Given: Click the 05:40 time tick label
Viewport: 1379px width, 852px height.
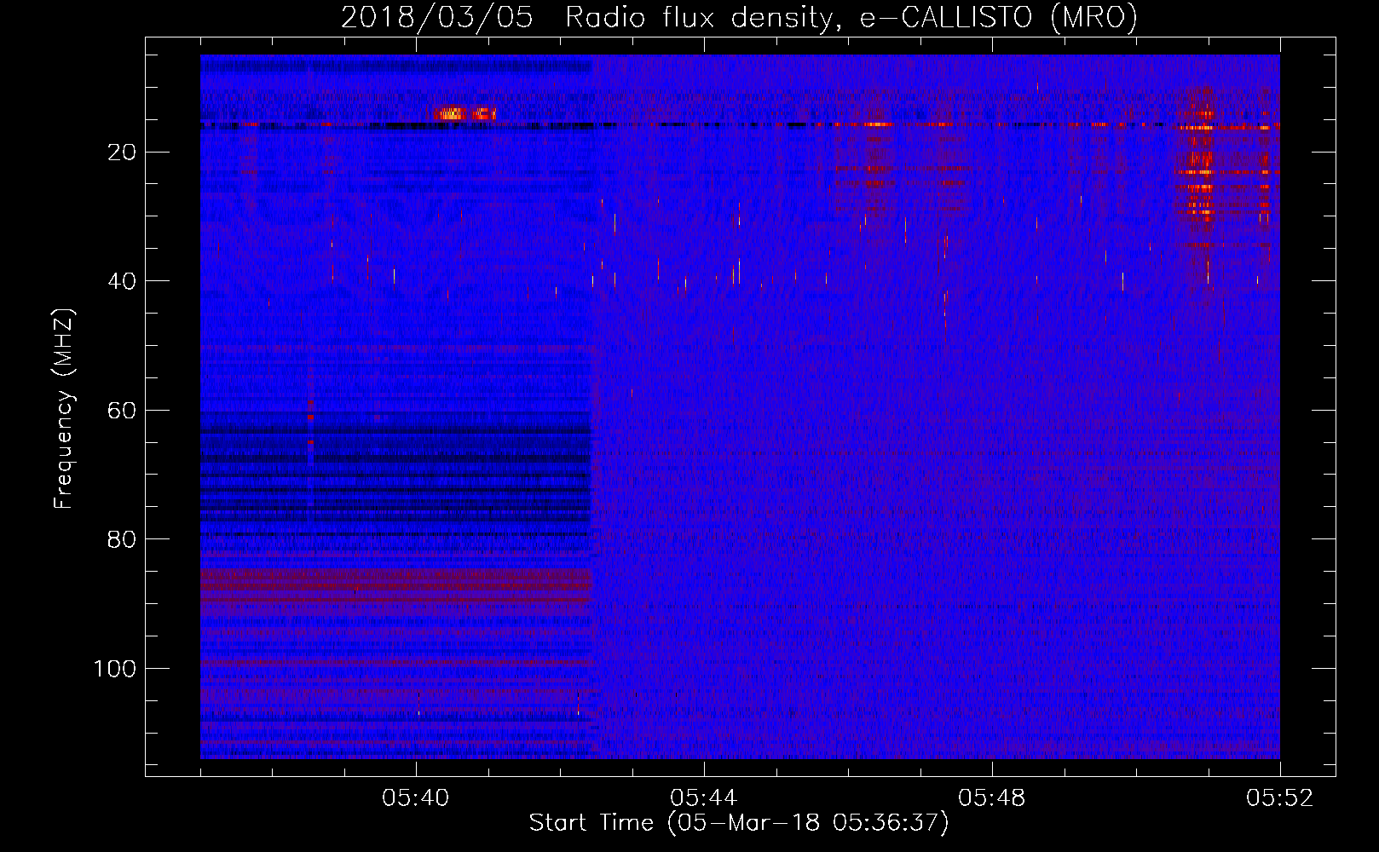Looking at the screenshot, I should pos(416,798).
